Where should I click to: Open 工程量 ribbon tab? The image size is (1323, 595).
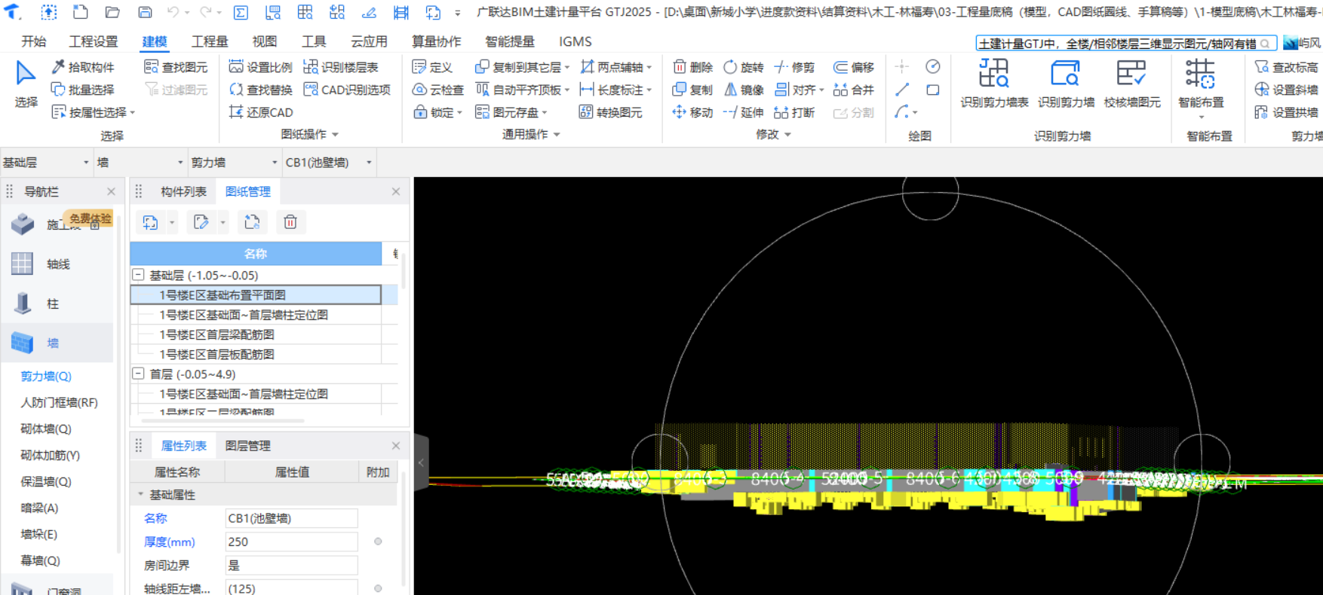coord(210,41)
